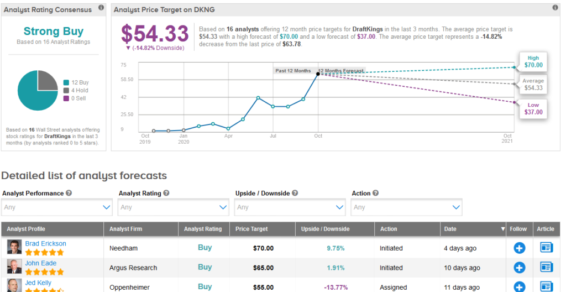Click Brad Erickson's profile photo

click(14, 247)
